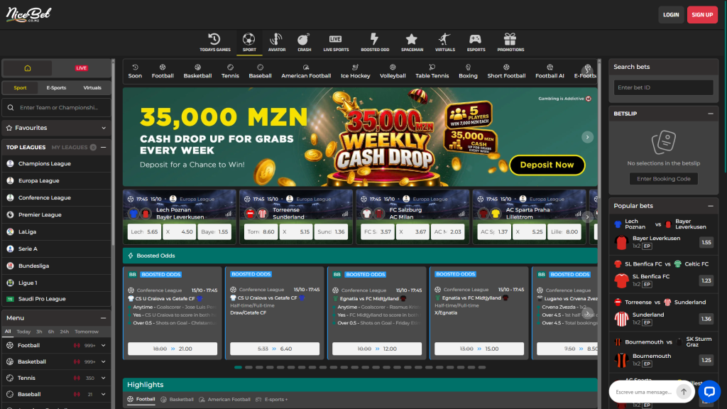Viewport: 727px width, 409px height.
Task: Select Volleyball in sports category strip
Action: click(393, 72)
